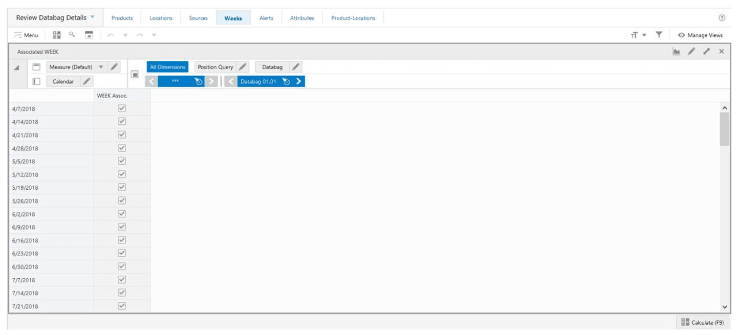Select the 5/5/2018 row header
This screenshot has width=737, height=335.
tap(52, 162)
